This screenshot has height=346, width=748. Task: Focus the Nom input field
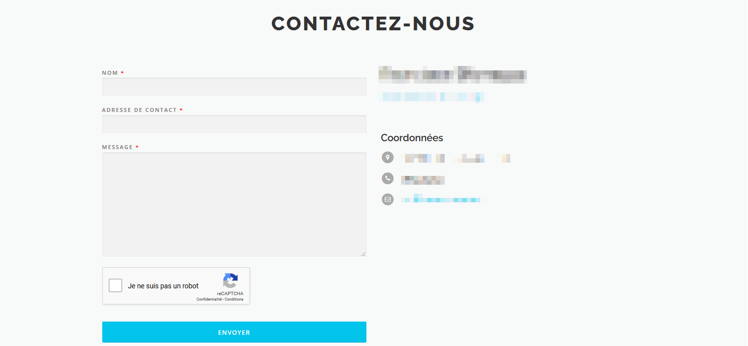pos(234,86)
